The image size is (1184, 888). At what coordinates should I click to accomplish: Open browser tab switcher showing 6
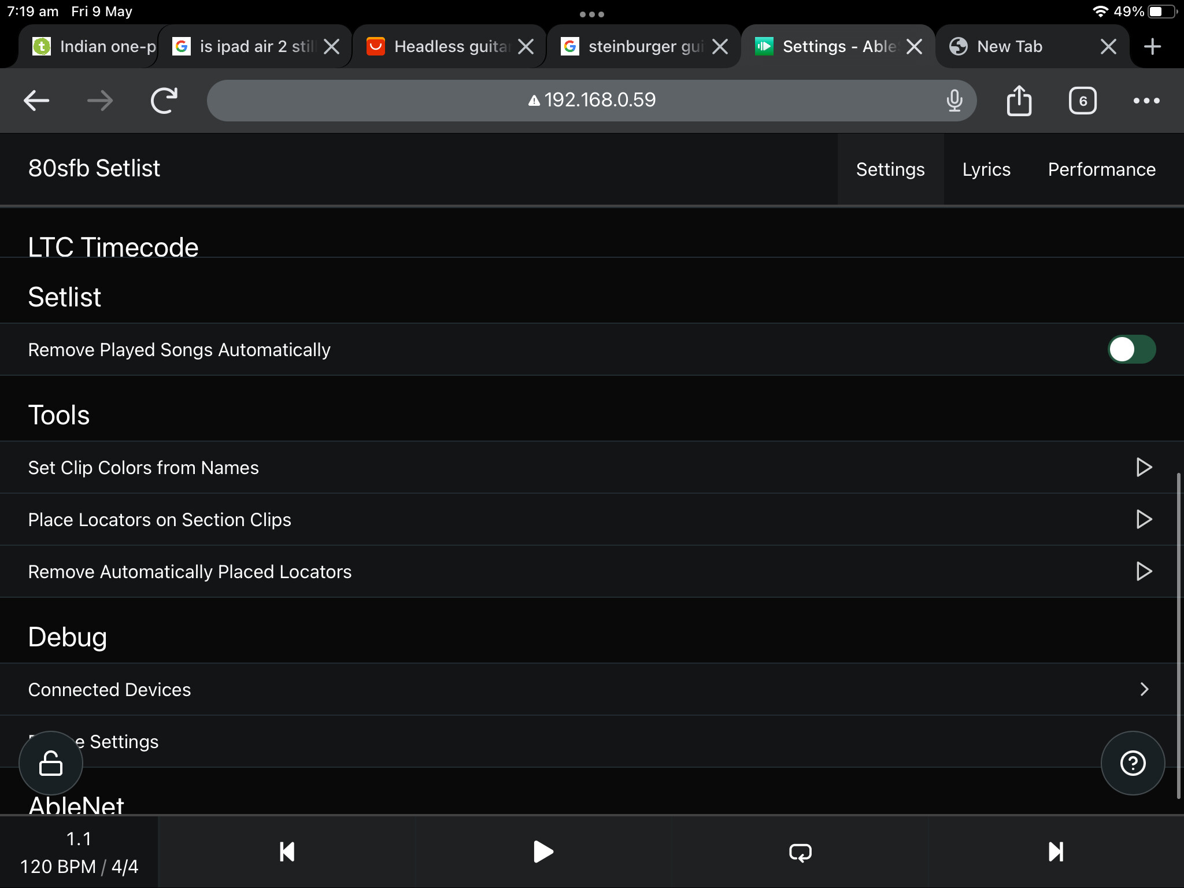[x=1082, y=101]
